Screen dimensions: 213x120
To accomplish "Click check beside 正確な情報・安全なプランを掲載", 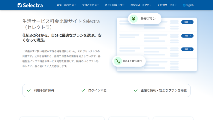I will (x=136, y=90).
